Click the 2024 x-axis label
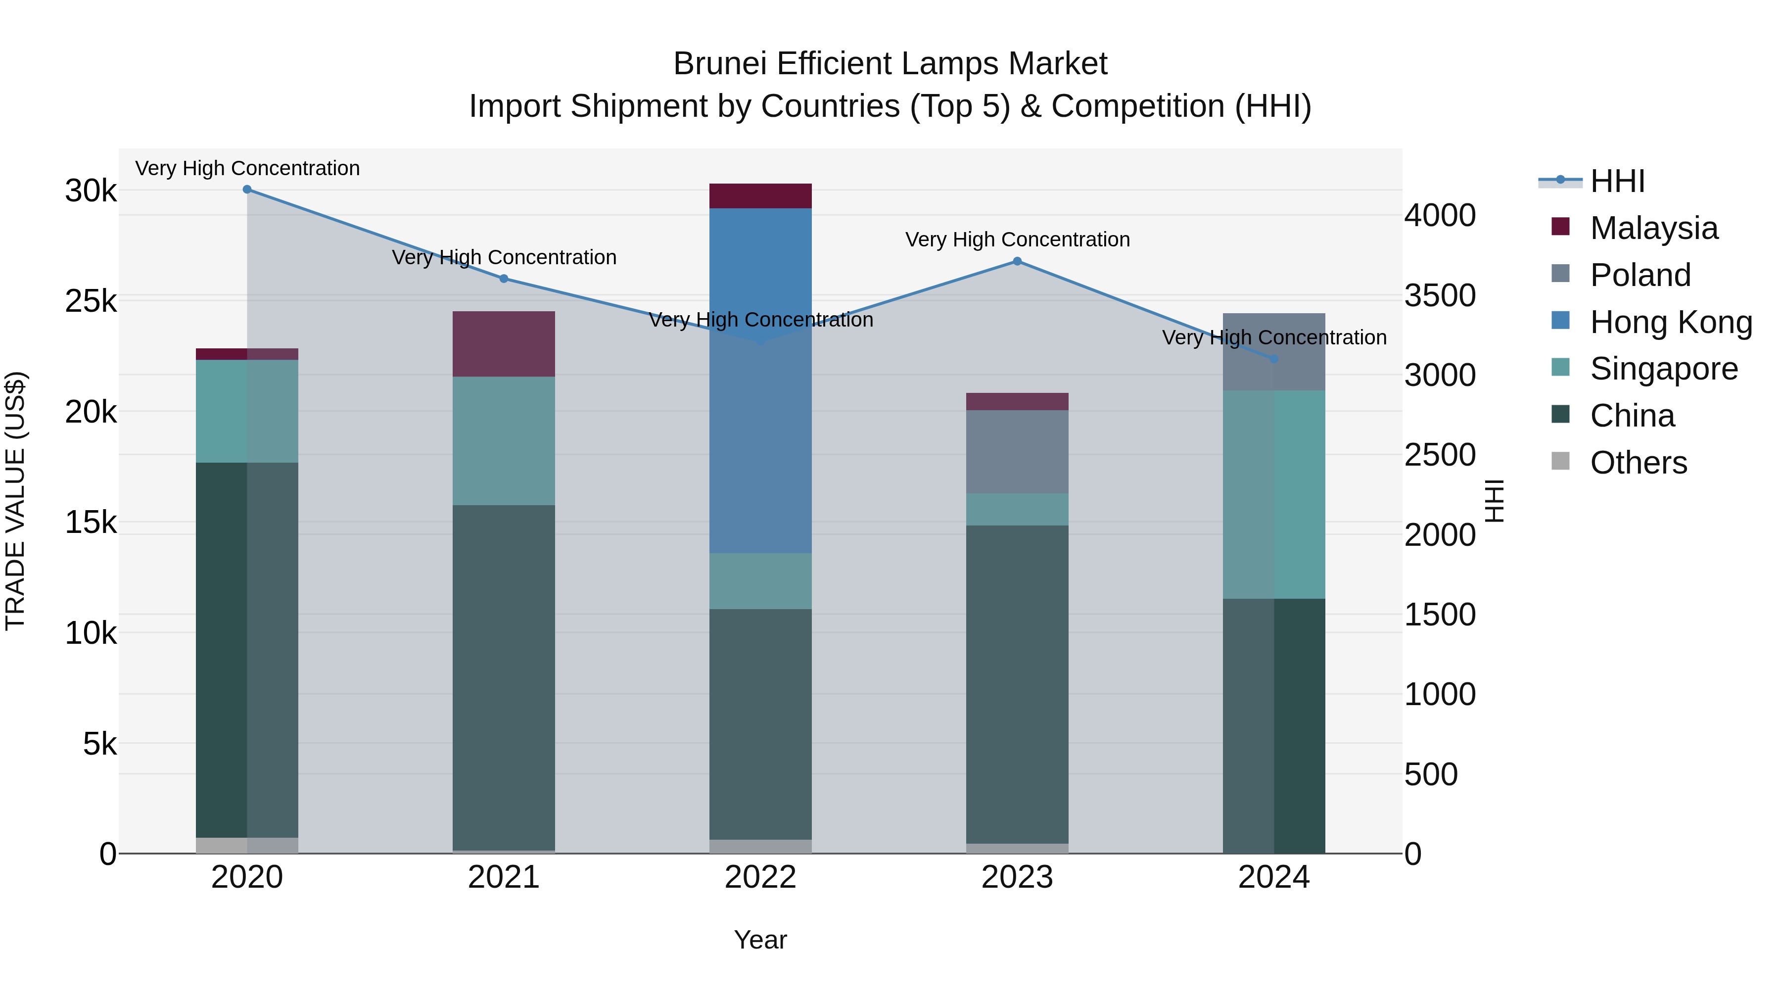The height and width of the screenshot is (1002, 1781). (x=1274, y=877)
